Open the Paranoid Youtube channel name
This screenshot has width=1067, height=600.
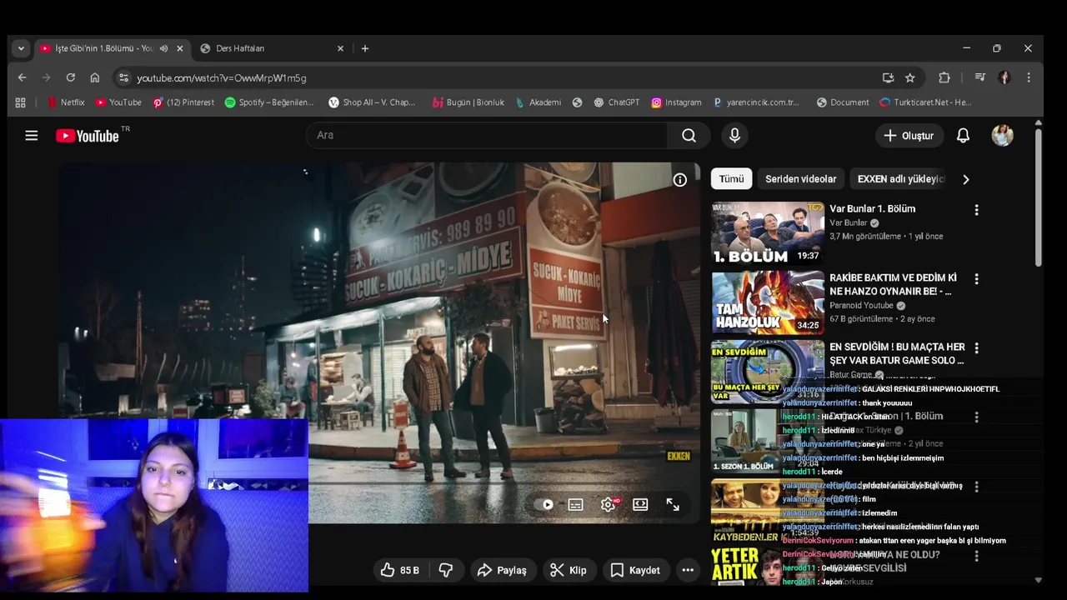coord(861,306)
